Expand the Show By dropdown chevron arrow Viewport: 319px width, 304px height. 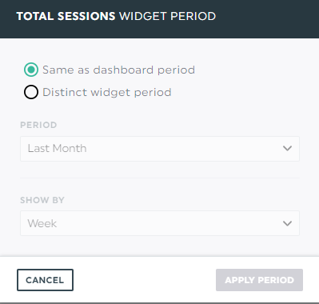pyautogui.click(x=287, y=223)
